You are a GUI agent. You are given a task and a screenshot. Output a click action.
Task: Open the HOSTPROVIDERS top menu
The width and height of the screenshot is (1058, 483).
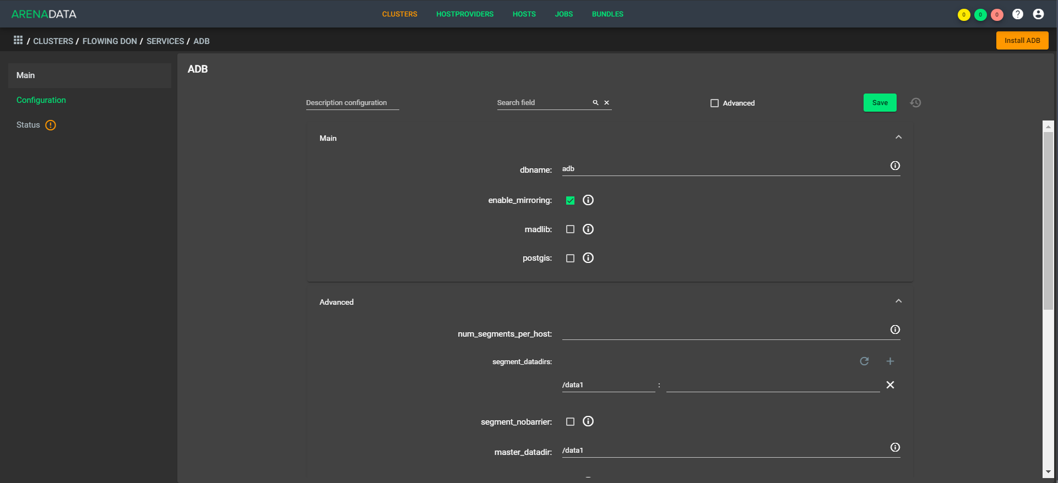coord(465,14)
